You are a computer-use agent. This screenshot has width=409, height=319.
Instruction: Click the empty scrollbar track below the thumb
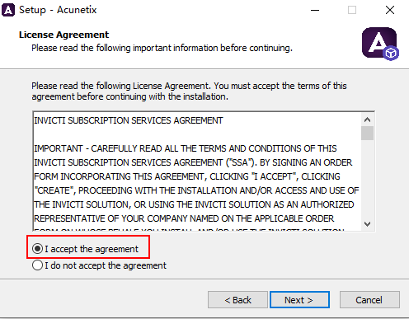(x=367, y=179)
